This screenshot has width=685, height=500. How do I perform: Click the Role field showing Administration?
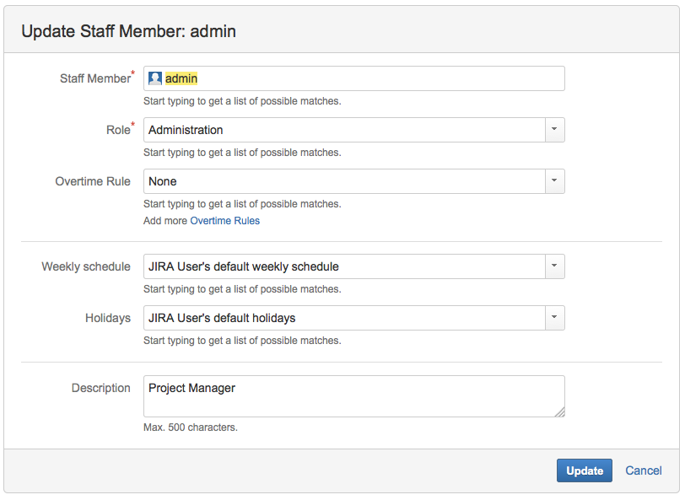(x=337, y=130)
